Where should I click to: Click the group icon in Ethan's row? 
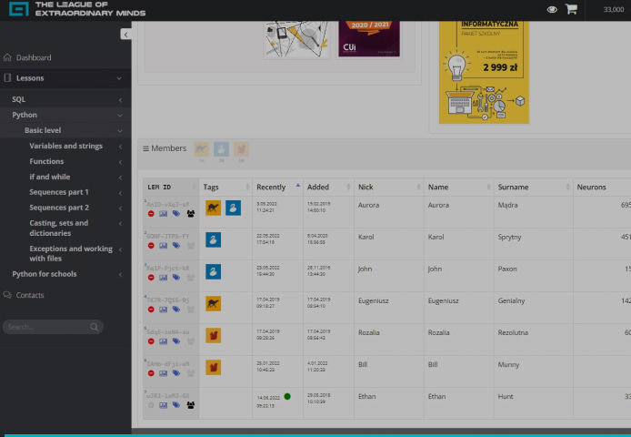[190, 405]
